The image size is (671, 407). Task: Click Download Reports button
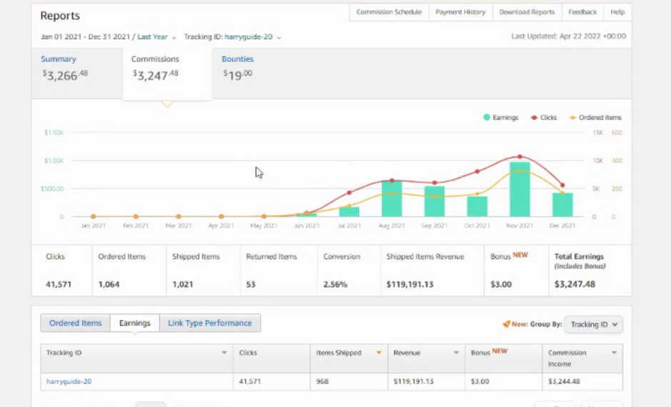[x=527, y=12]
